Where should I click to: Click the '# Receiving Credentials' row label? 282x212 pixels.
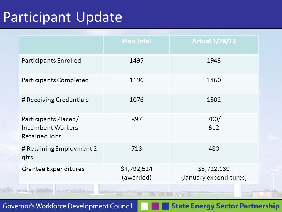click(x=55, y=100)
